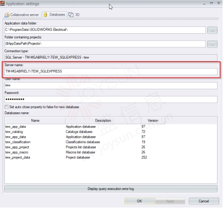Image resolution: width=223 pixels, height=208 pixels.
Task: Switch to the Collaborative server tab
Action: pos(22,15)
